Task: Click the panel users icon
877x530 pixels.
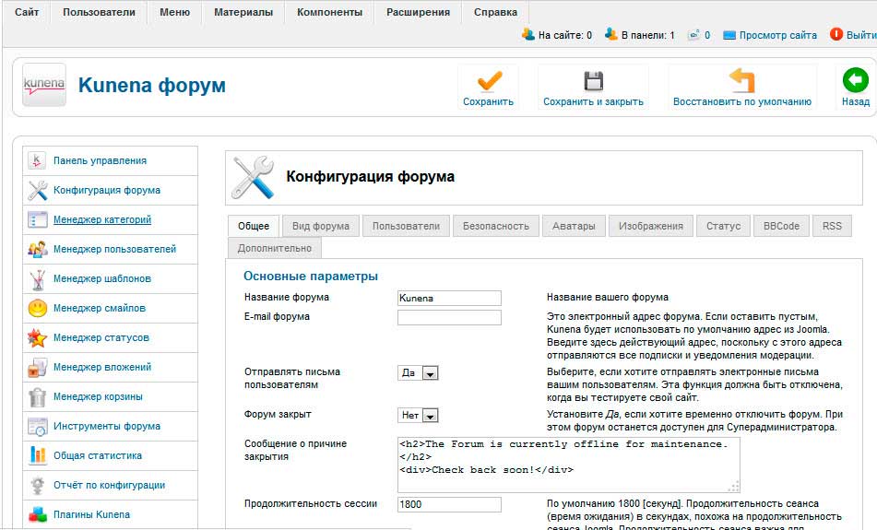Action: point(610,35)
